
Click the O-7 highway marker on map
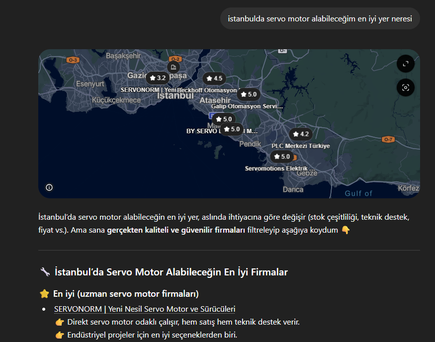point(388,140)
